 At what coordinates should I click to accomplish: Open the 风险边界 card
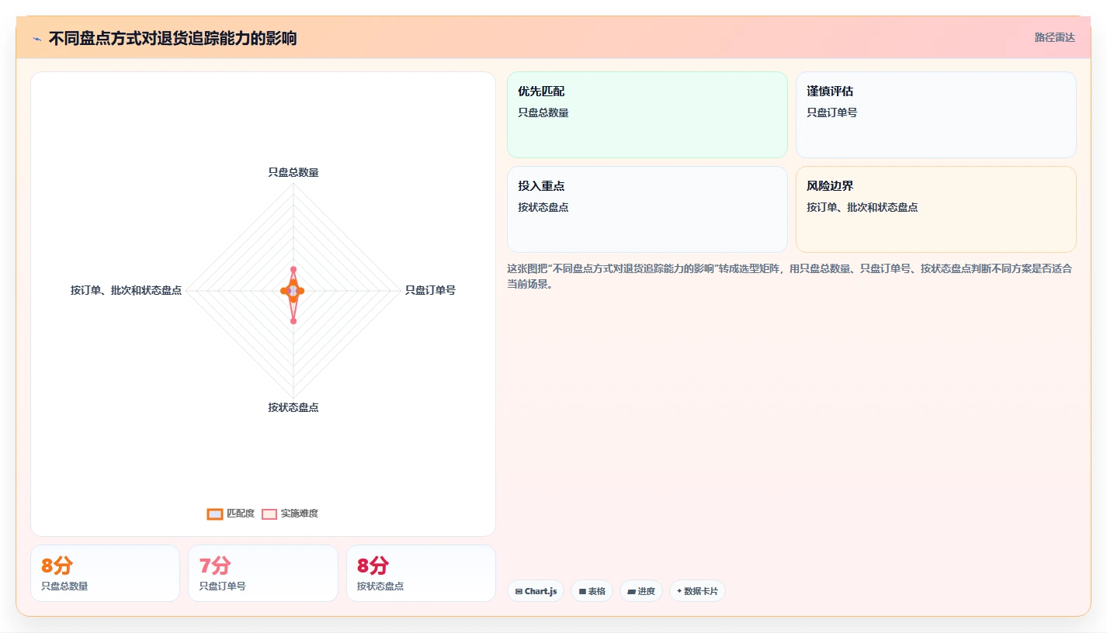click(x=936, y=209)
